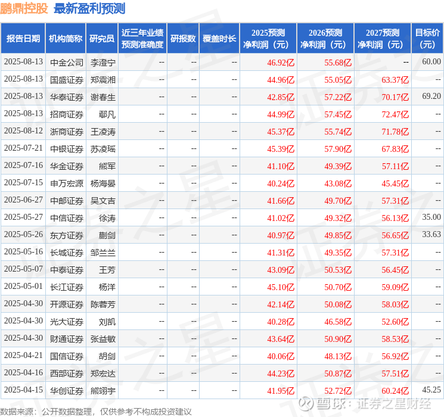Screen dimensions: 444x417
Task: Click the 机构简称 column header
Action: coord(66,39)
